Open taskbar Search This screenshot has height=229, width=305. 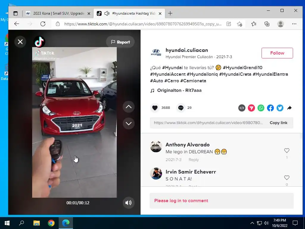pyautogui.click(x=21, y=223)
